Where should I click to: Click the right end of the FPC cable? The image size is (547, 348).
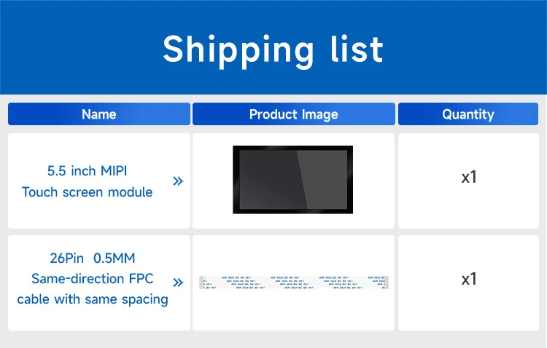coord(387,282)
